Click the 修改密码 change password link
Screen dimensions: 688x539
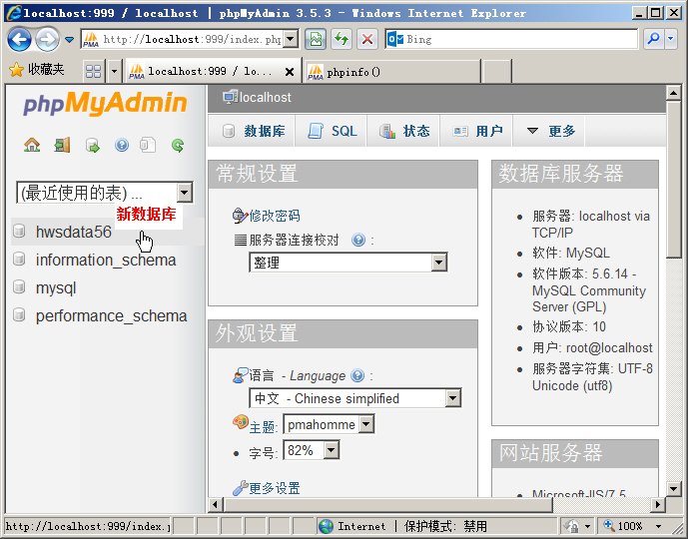275,216
